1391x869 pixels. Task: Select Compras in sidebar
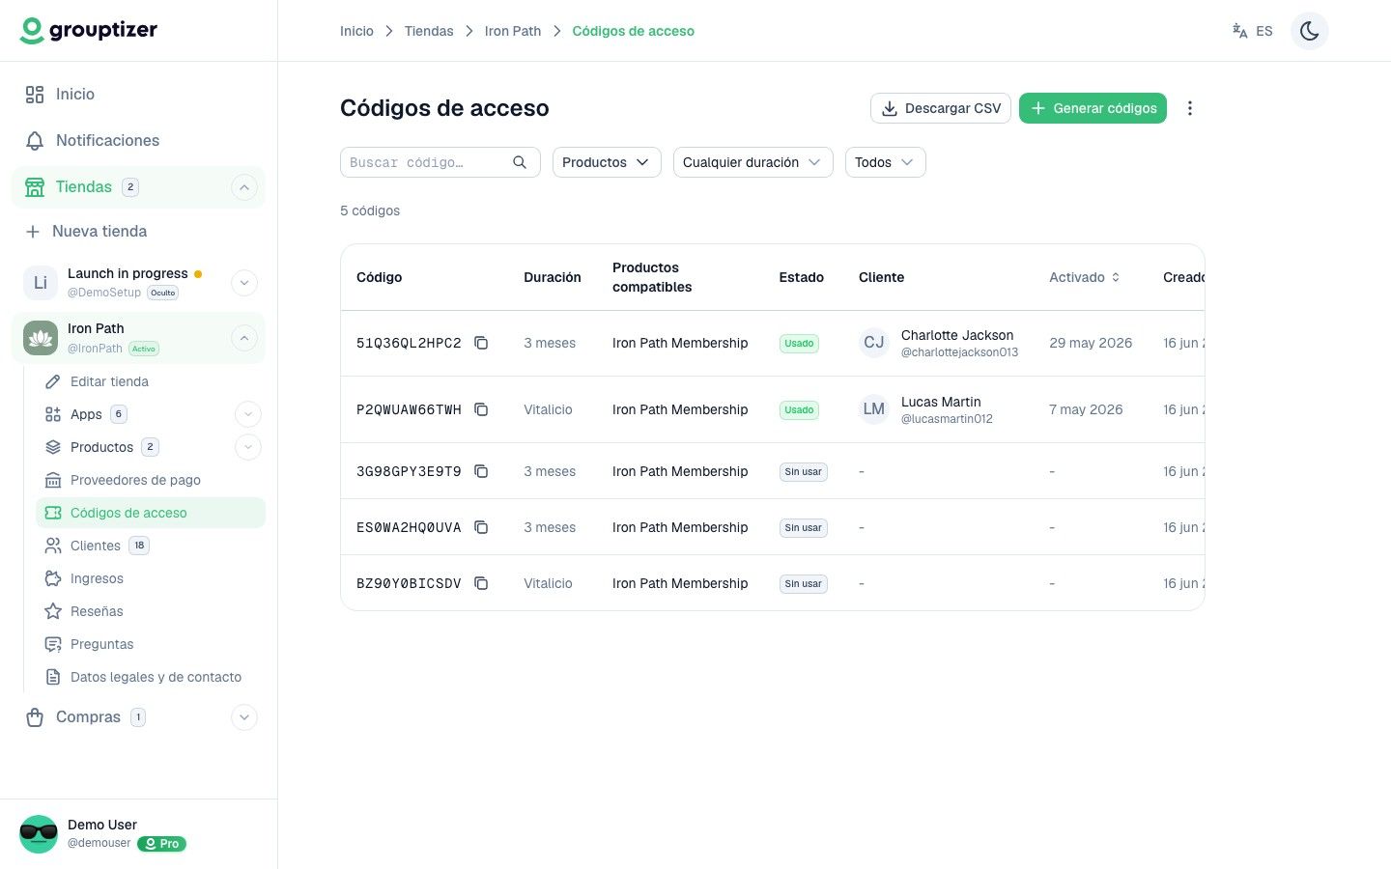coord(87,716)
